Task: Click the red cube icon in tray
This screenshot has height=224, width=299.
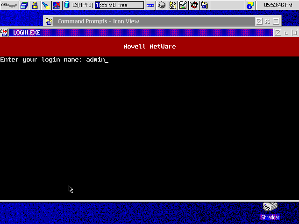Action: coord(194,5)
